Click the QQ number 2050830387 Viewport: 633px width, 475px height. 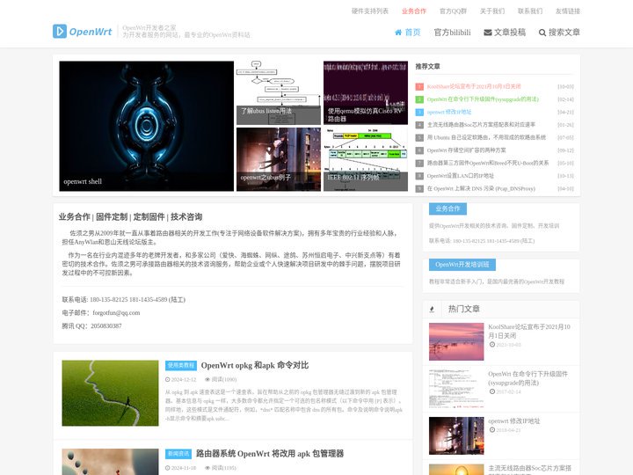106,326
